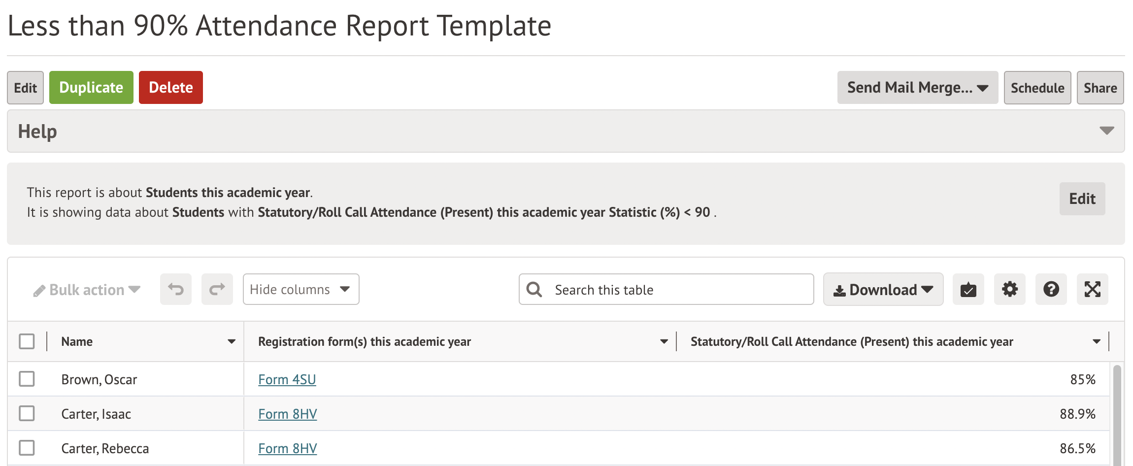This screenshot has height=466, width=1133.
Task: Click the Bulk action pencil icon
Action: click(39, 291)
